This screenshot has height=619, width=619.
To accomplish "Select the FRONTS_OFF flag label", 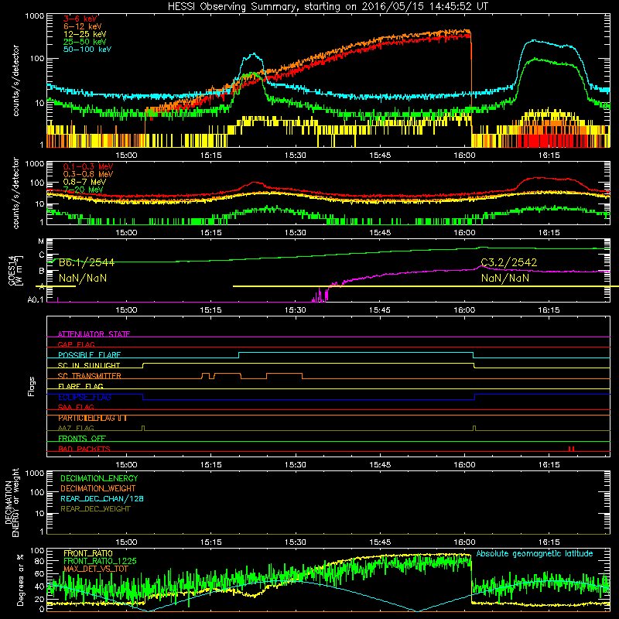I will click(x=82, y=438).
